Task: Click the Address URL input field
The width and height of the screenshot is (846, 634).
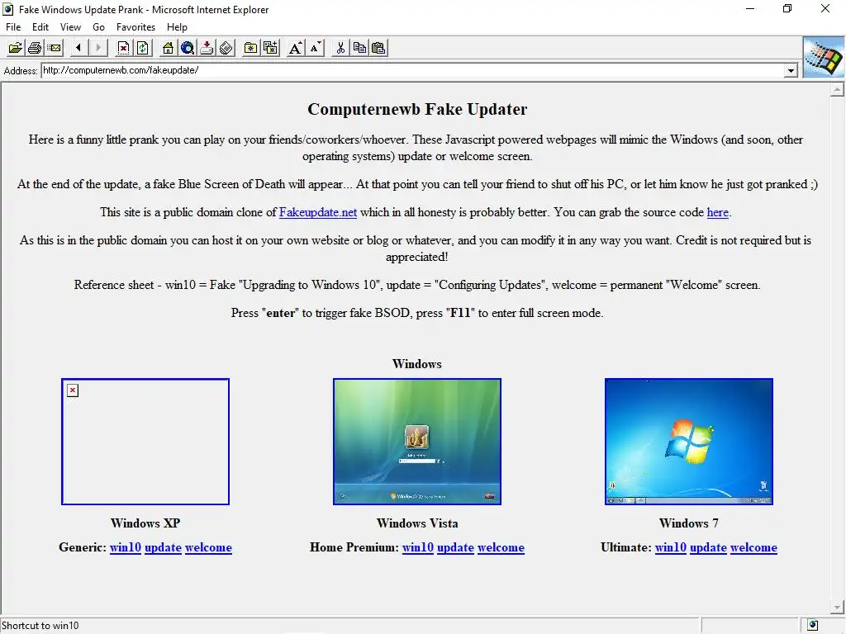Action: tap(413, 70)
